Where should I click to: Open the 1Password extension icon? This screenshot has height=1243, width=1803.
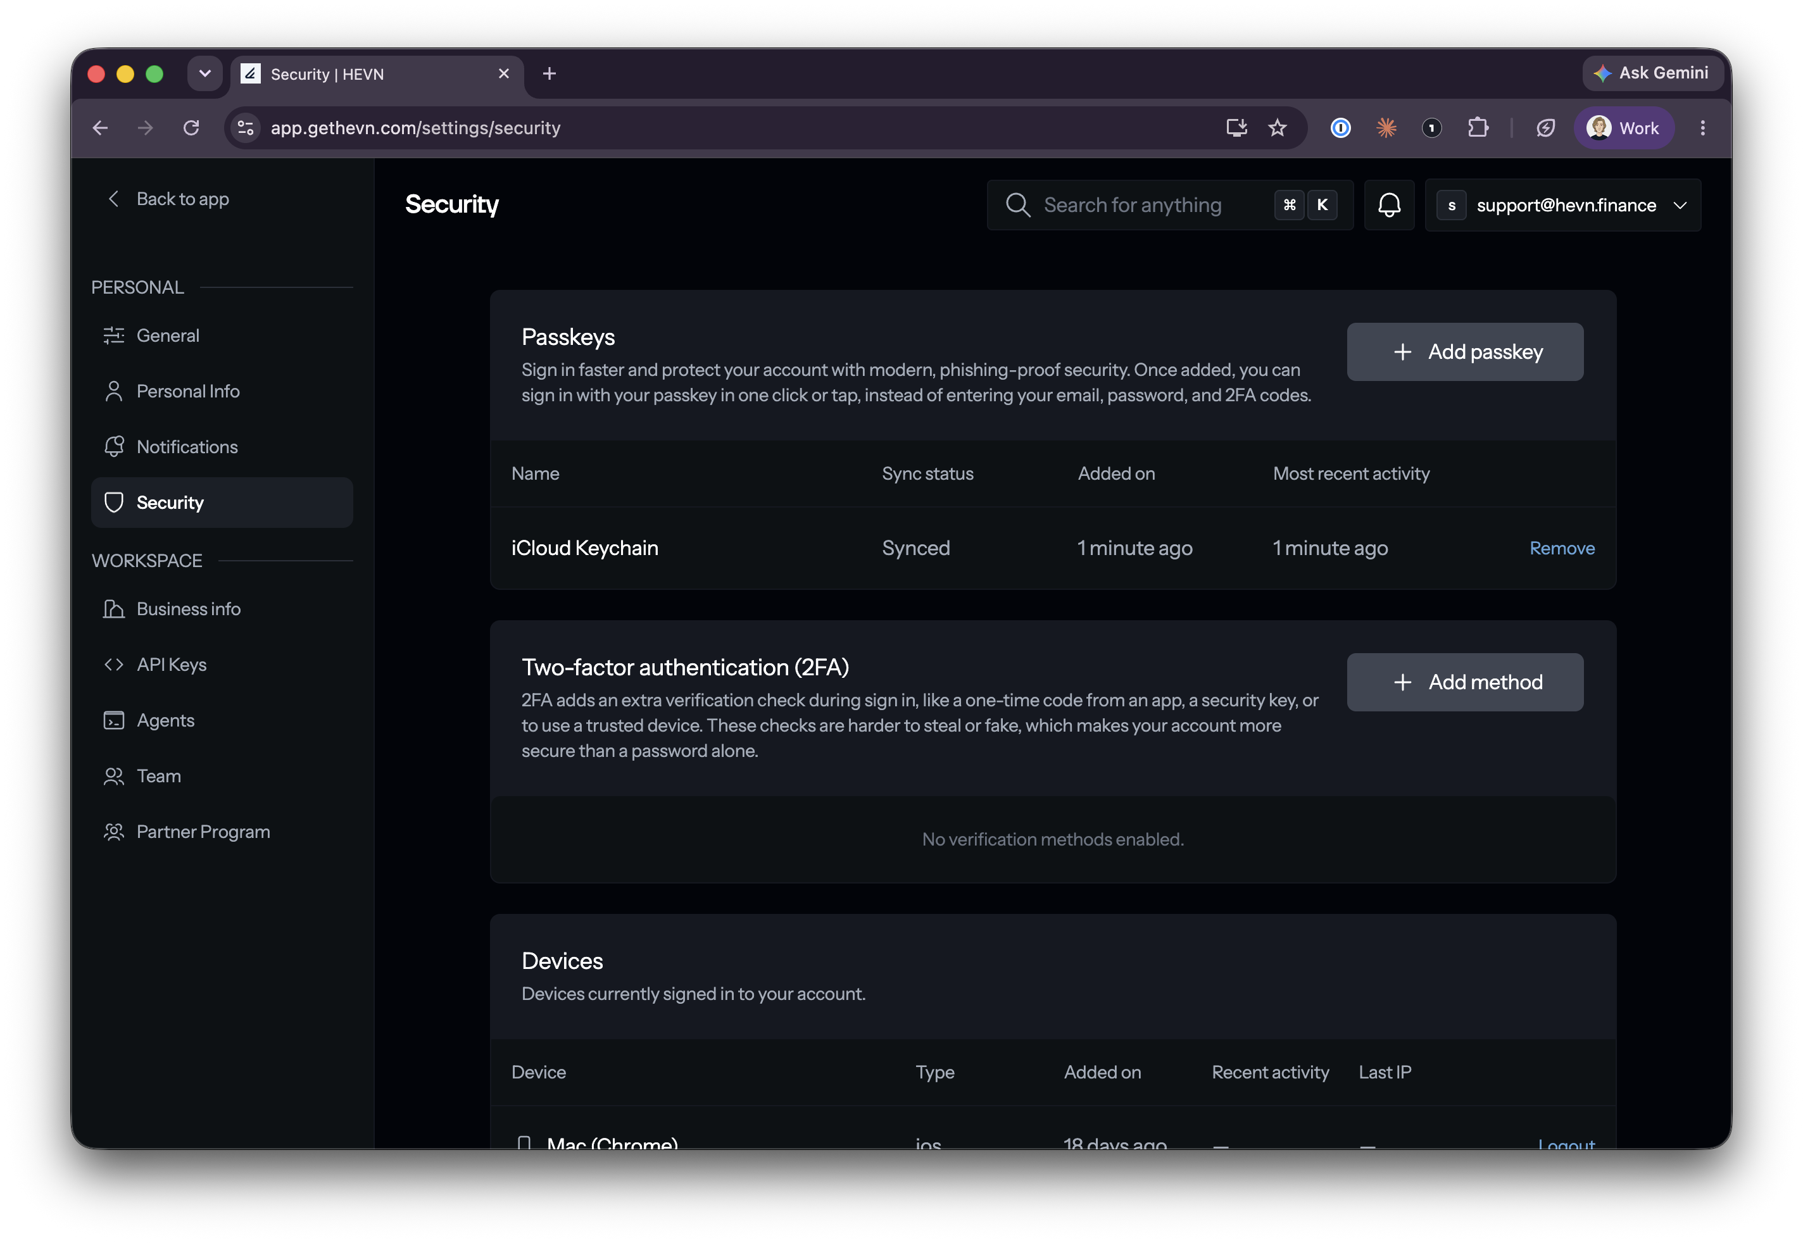click(1340, 128)
